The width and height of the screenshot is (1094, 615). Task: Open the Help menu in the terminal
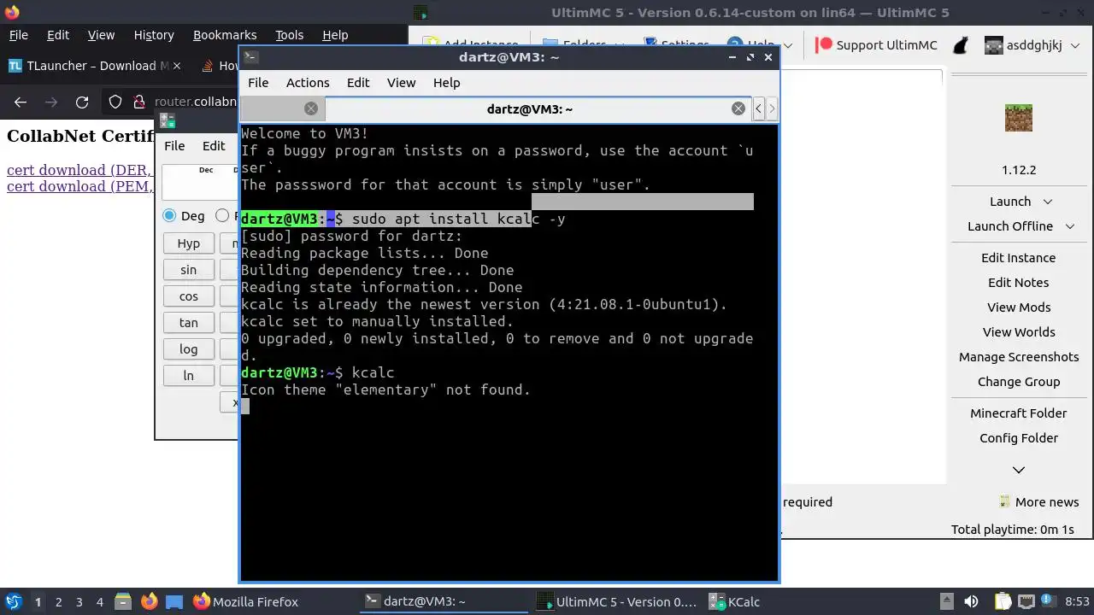447,83
